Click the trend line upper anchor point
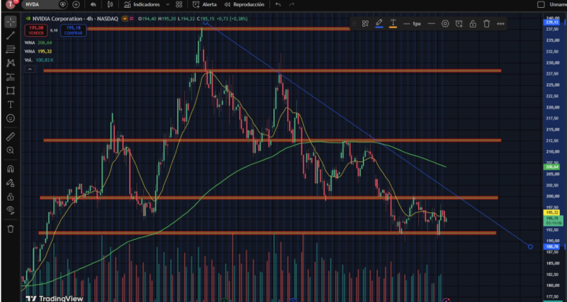567x302 pixels. pos(206,22)
